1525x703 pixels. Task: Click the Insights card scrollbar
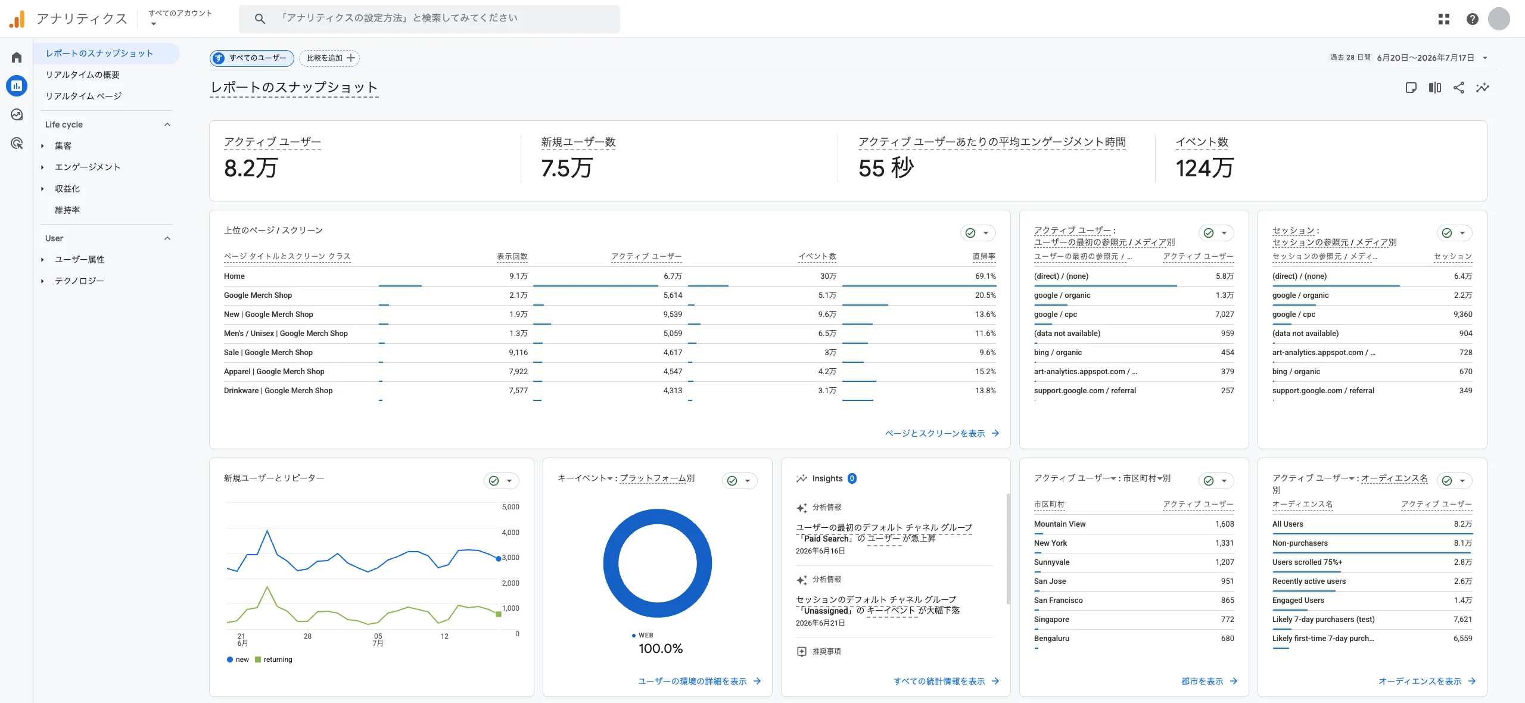(1008, 548)
